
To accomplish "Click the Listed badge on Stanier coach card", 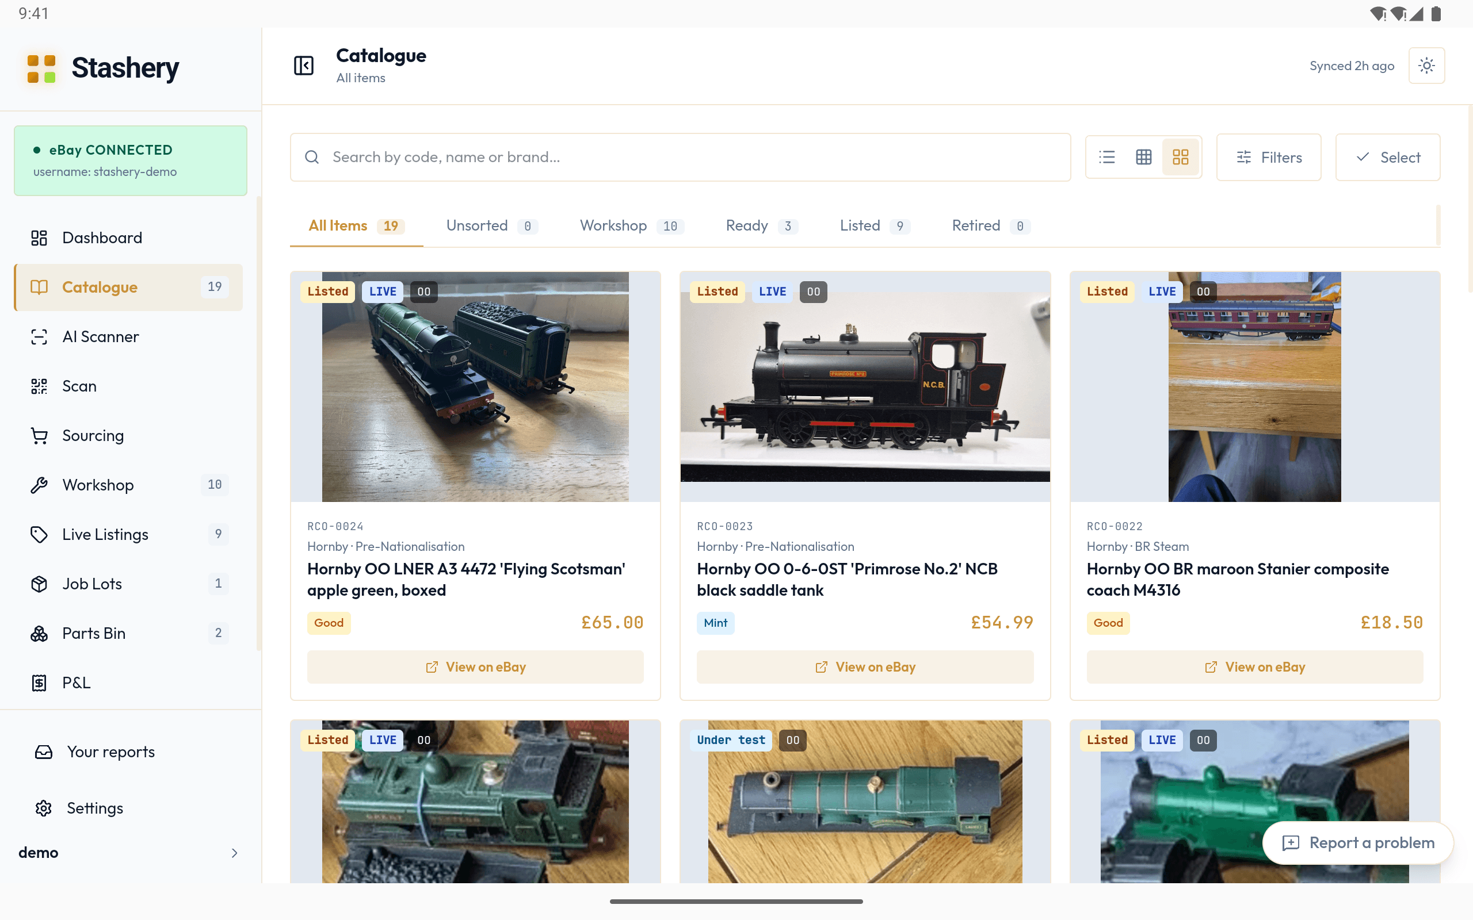I will tap(1106, 292).
